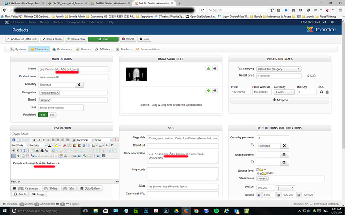Set Published to No
The height and width of the screenshot is (215, 345).
click(x=52, y=115)
